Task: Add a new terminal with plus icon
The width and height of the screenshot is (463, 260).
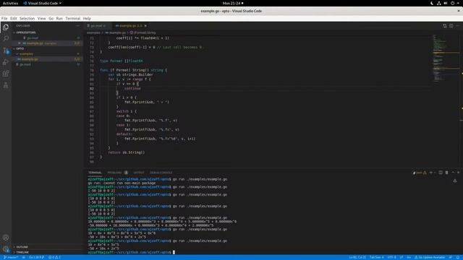Action: point(431,173)
